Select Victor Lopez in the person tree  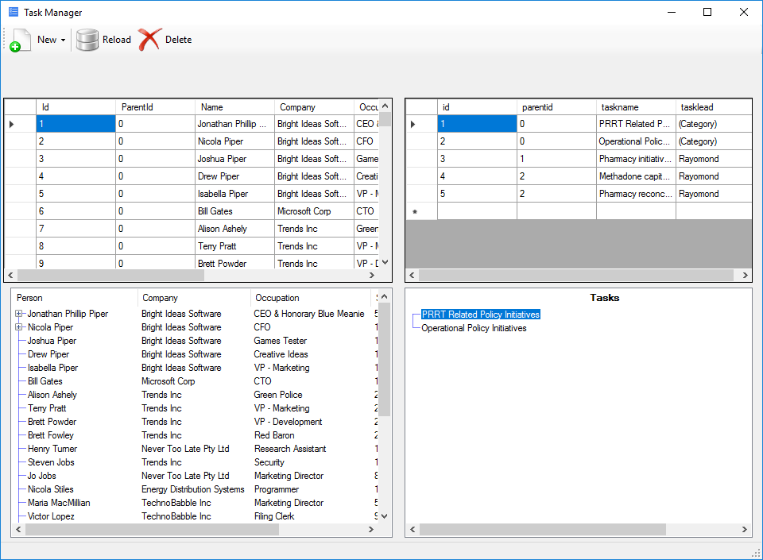click(x=51, y=516)
